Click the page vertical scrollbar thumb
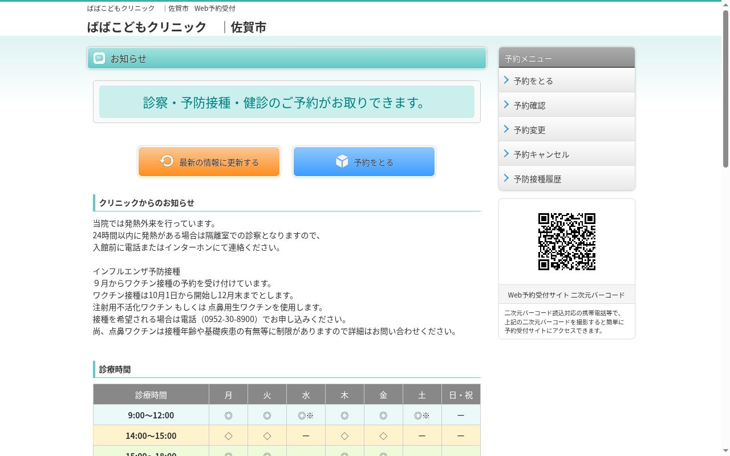The width and height of the screenshot is (730, 456). click(x=725, y=88)
